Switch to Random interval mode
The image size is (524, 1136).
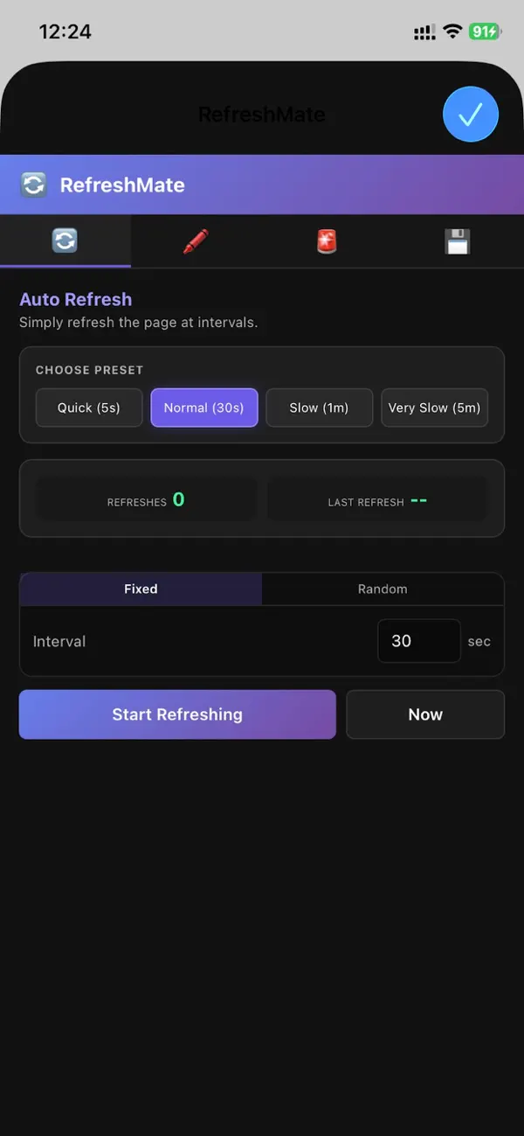[383, 589]
